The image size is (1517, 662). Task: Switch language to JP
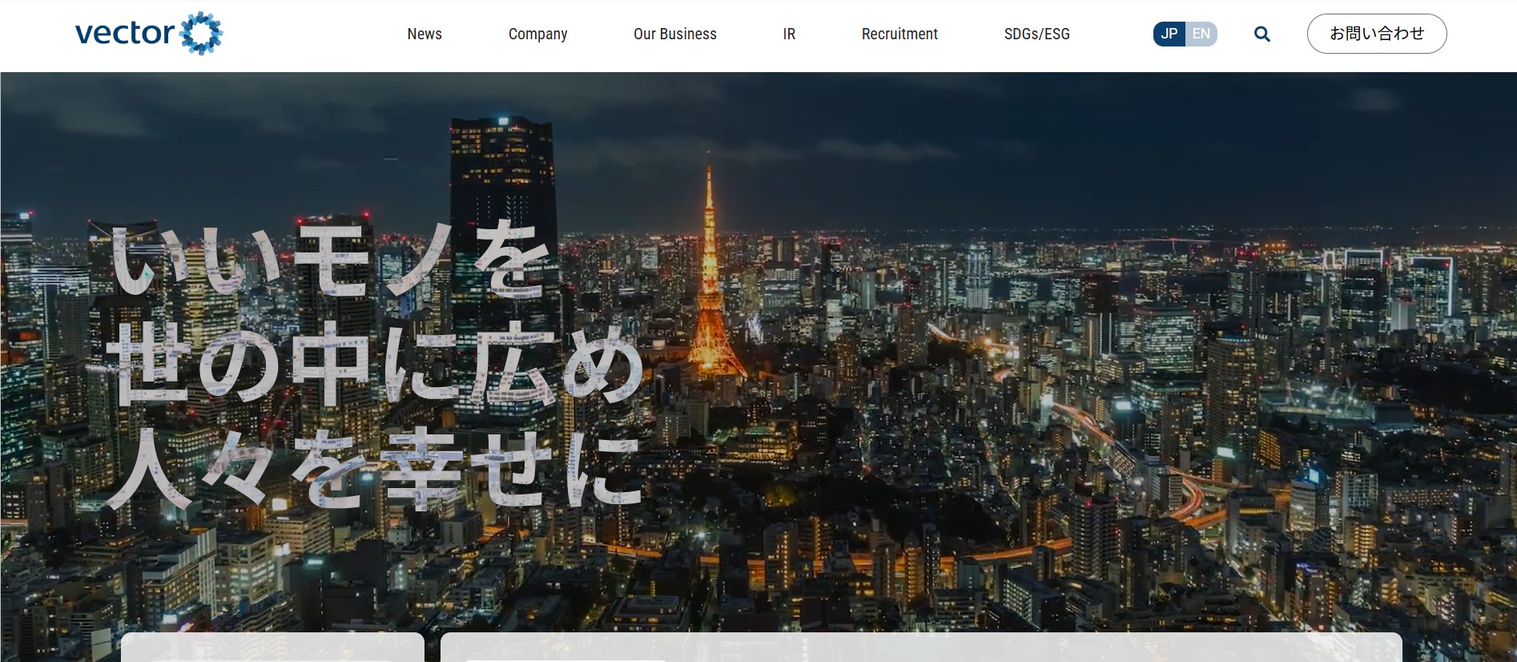[1169, 34]
